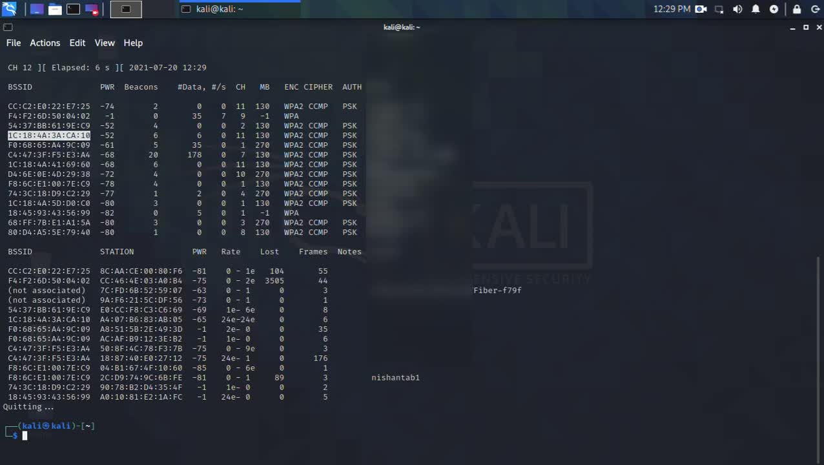Click BSSID 74:3C:18:D9:C2:29 in top table
824x465 pixels.
pyautogui.click(x=49, y=194)
